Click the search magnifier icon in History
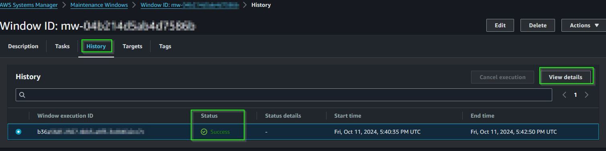This screenshot has height=151, width=606. tap(22, 95)
